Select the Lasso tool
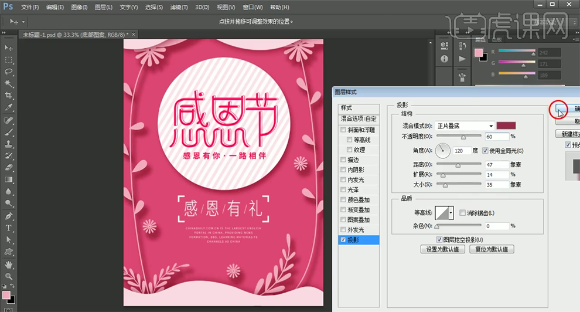The width and height of the screenshot is (580, 312). point(9,72)
